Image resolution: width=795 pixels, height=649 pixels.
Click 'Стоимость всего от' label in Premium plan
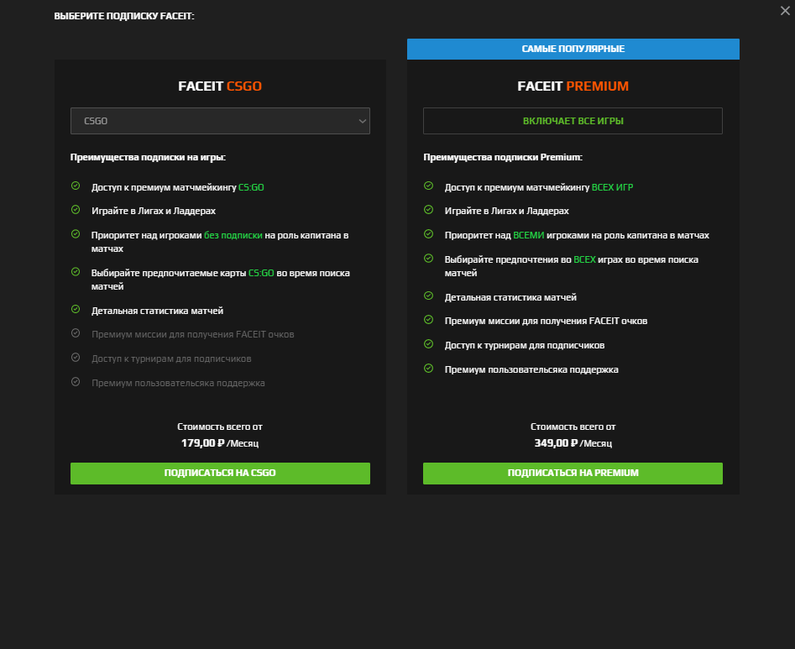tap(573, 427)
